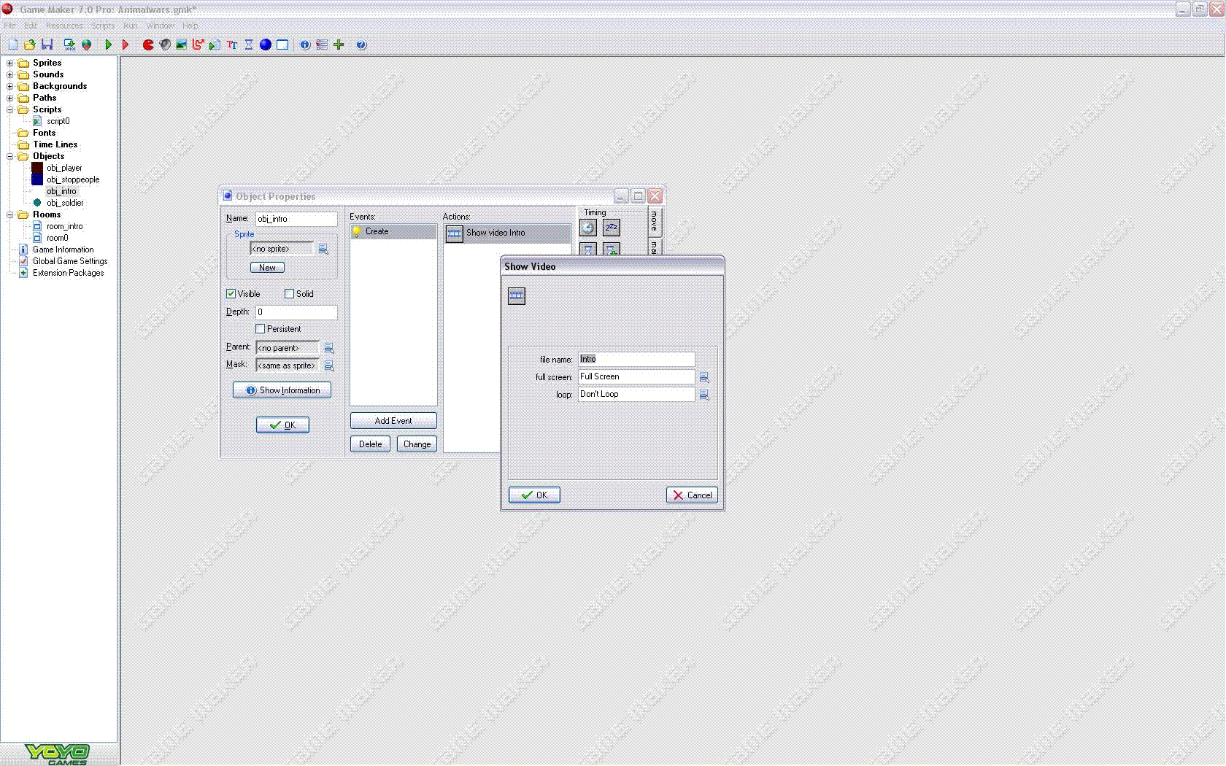Expand the Paths folder
This screenshot has height=766, width=1226.
coord(10,98)
